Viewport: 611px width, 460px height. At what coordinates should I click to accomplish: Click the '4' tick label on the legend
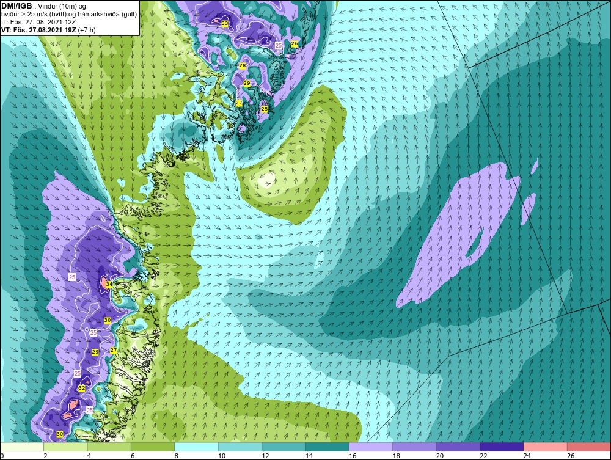89,456
